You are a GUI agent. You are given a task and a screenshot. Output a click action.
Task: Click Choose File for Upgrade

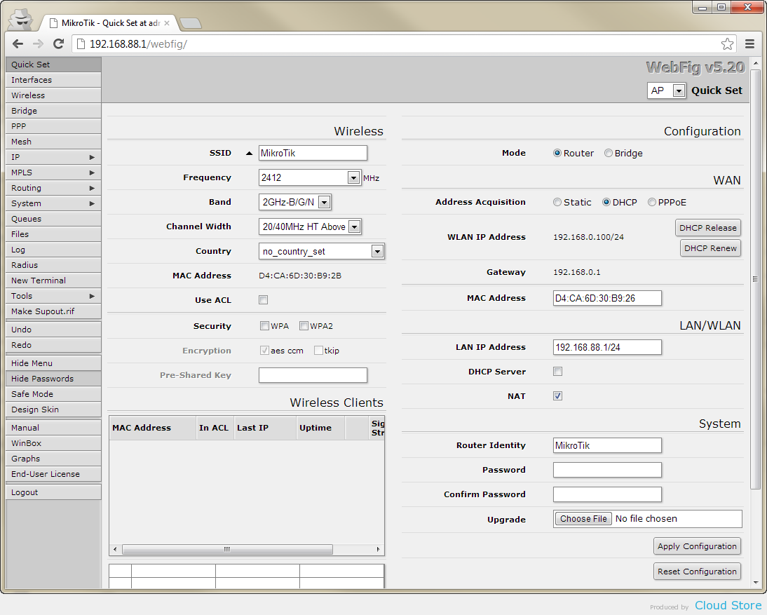tap(583, 519)
